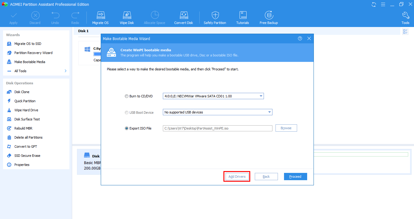This screenshot has width=414, height=219.
Task: Open the hamburger menu in the title bar
Action: pos(383,4)
